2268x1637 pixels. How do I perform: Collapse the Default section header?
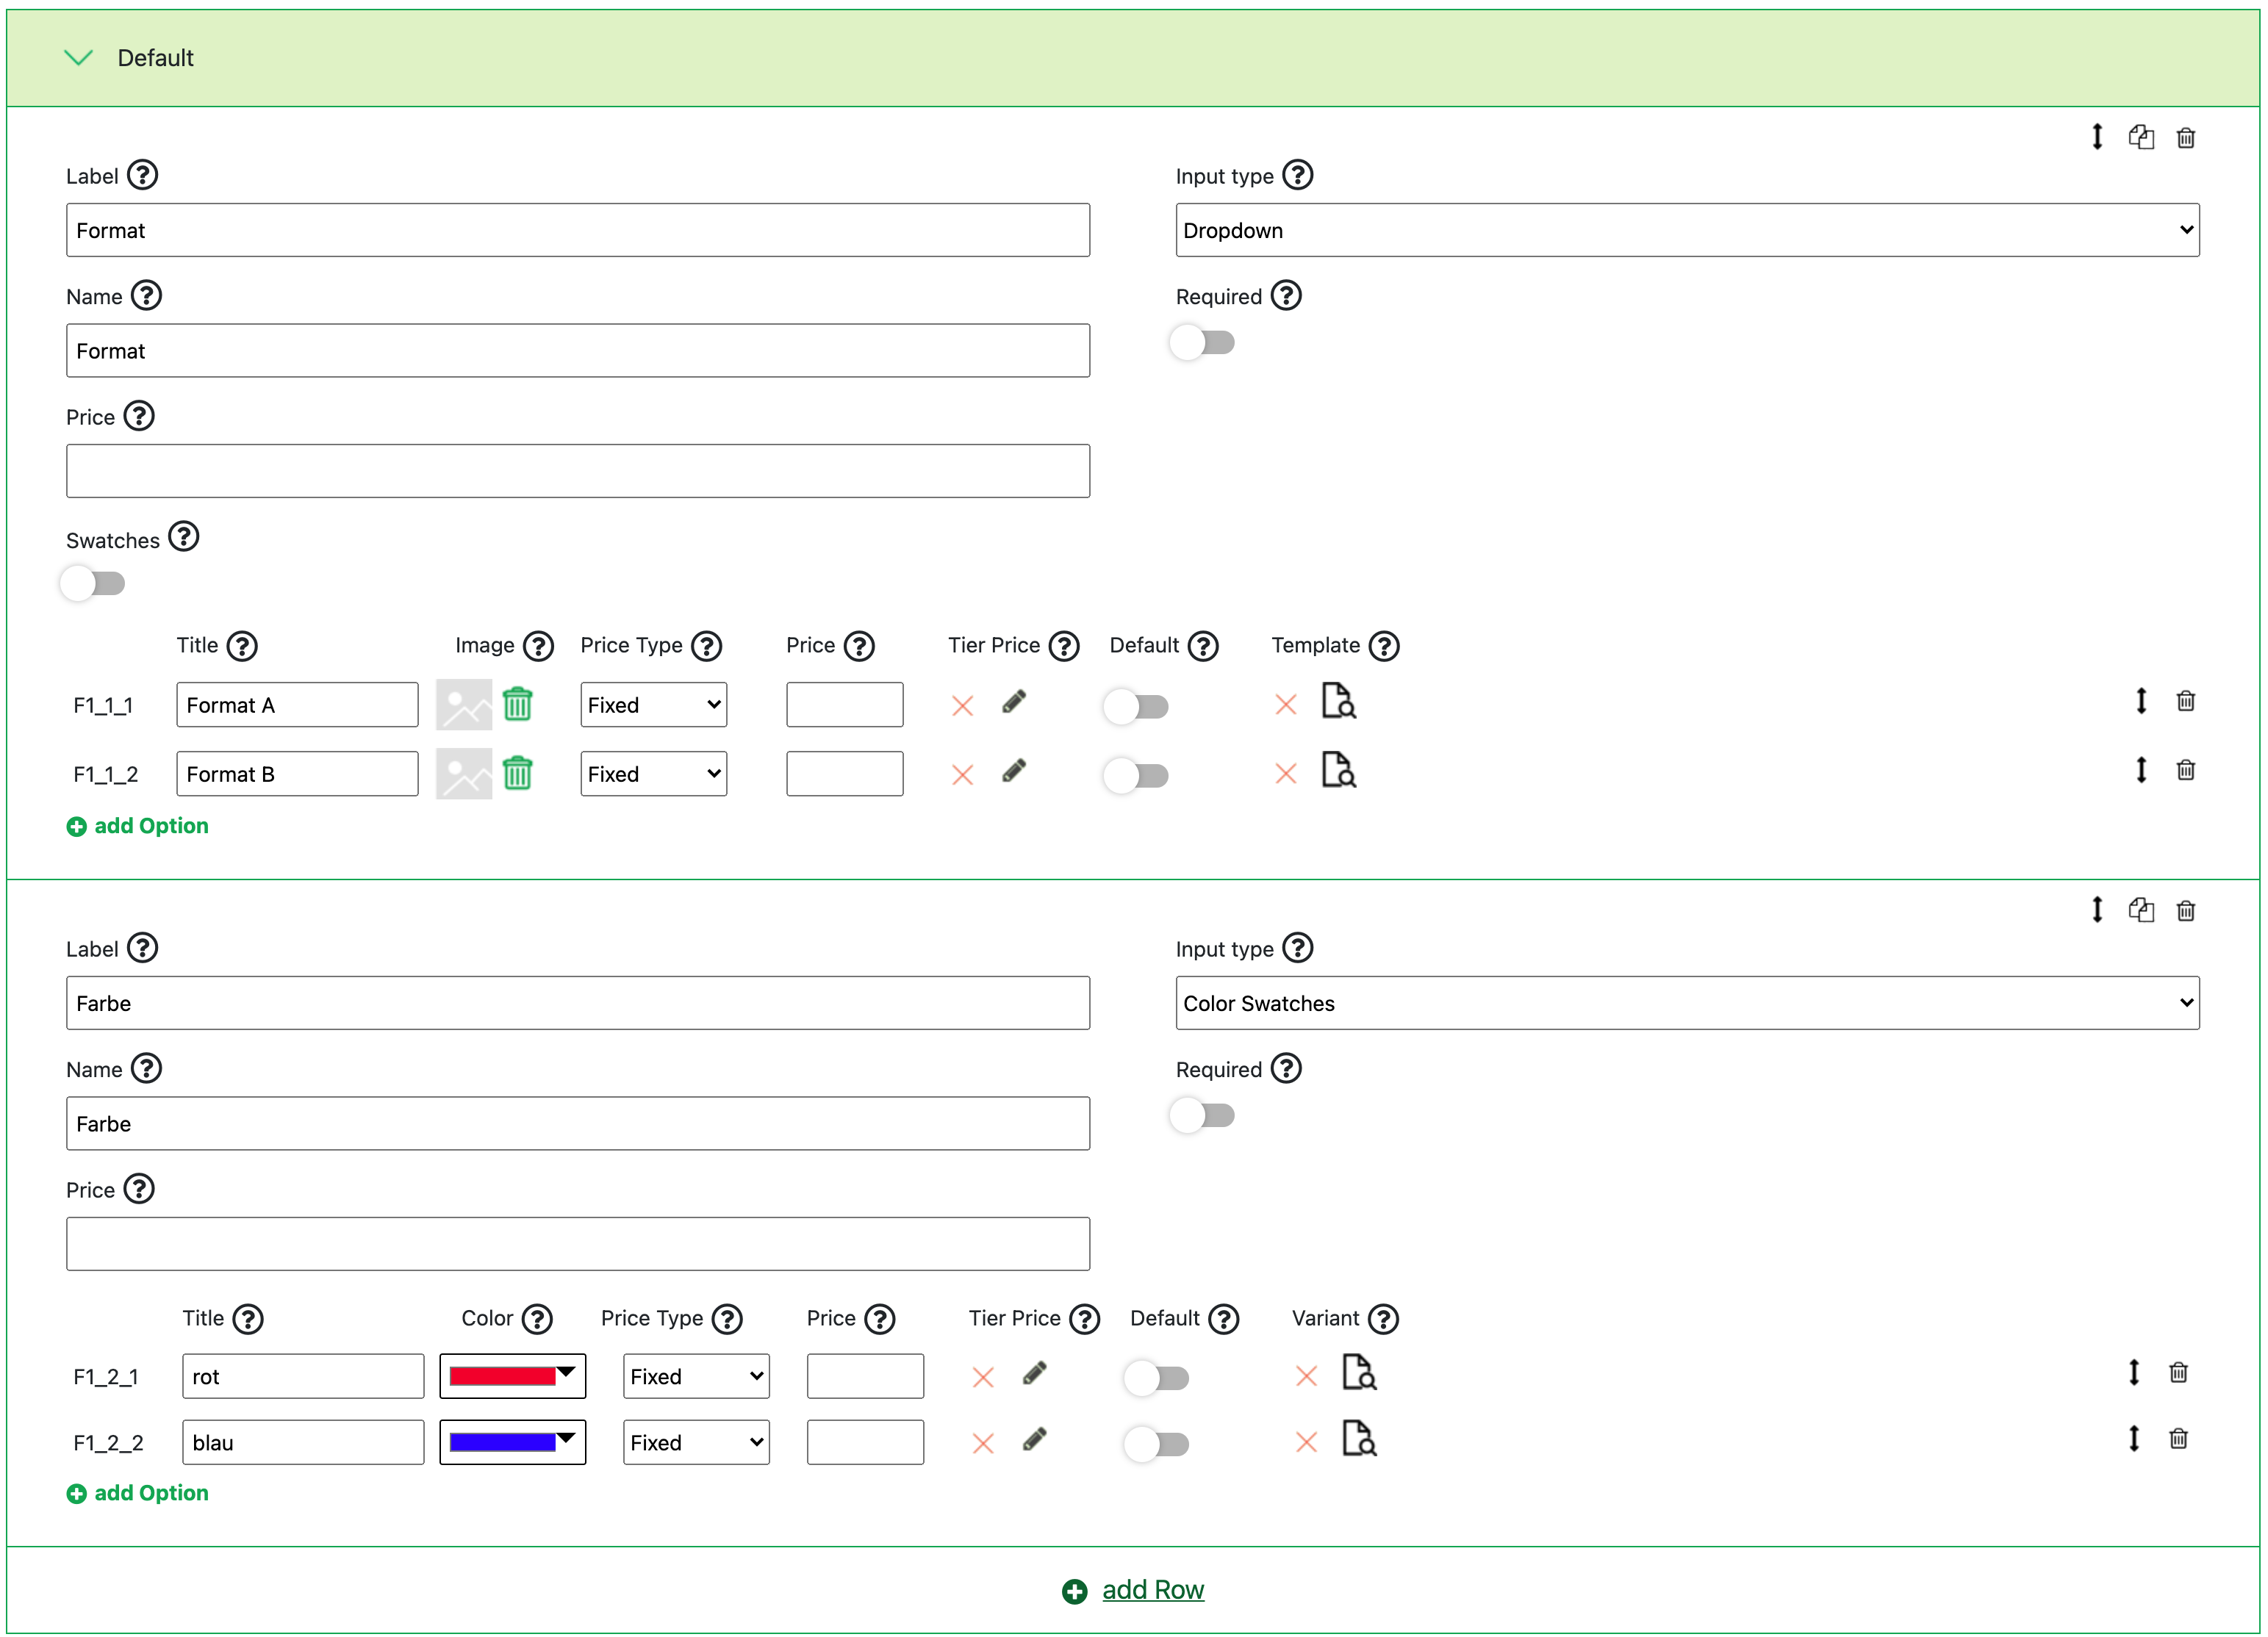(79, 58)
